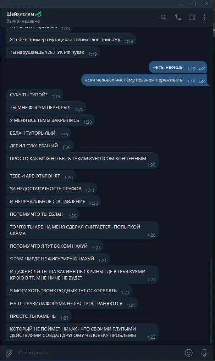Record a voice message with the microphone

(x=204, y=352)
